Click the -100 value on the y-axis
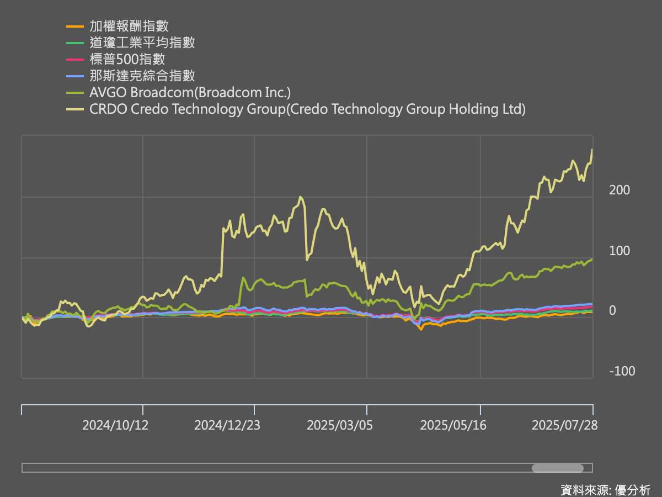 [x=622, y=371]
